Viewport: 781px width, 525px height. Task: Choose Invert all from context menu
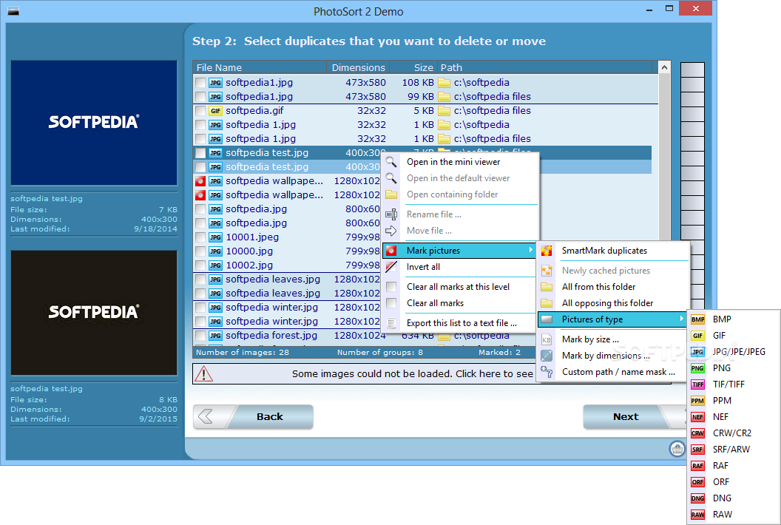423,267
